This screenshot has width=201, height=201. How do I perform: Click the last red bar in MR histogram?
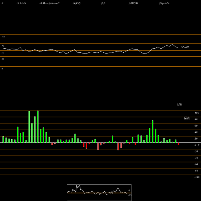[x=178, y=144]
